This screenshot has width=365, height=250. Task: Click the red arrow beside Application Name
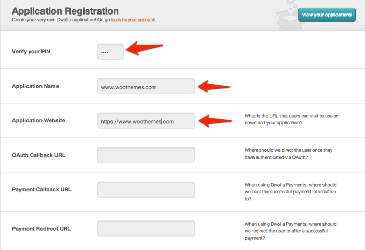[214, 86]
